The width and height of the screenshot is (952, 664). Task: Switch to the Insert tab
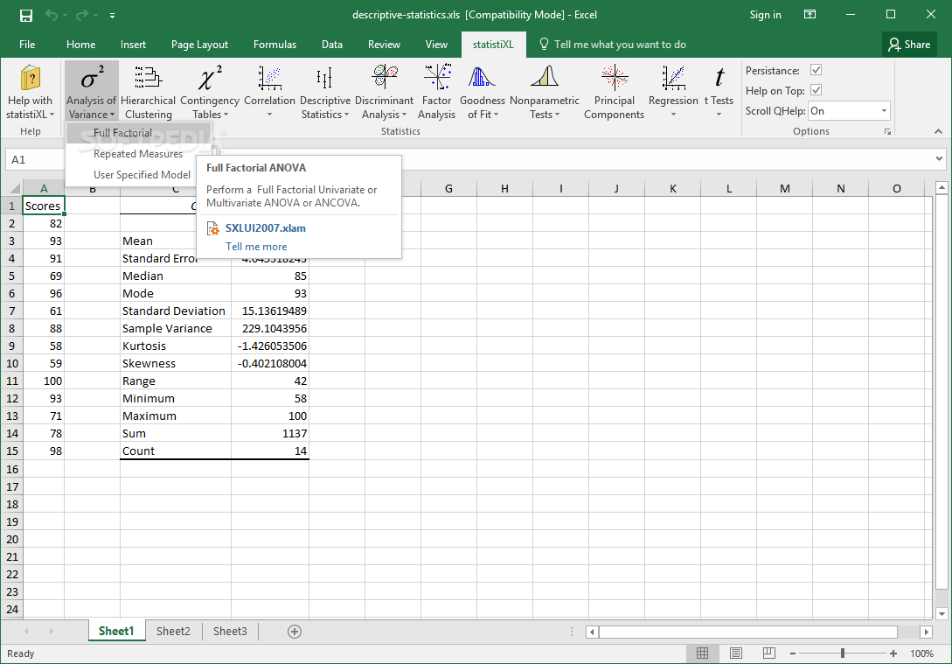coord(133,45)
